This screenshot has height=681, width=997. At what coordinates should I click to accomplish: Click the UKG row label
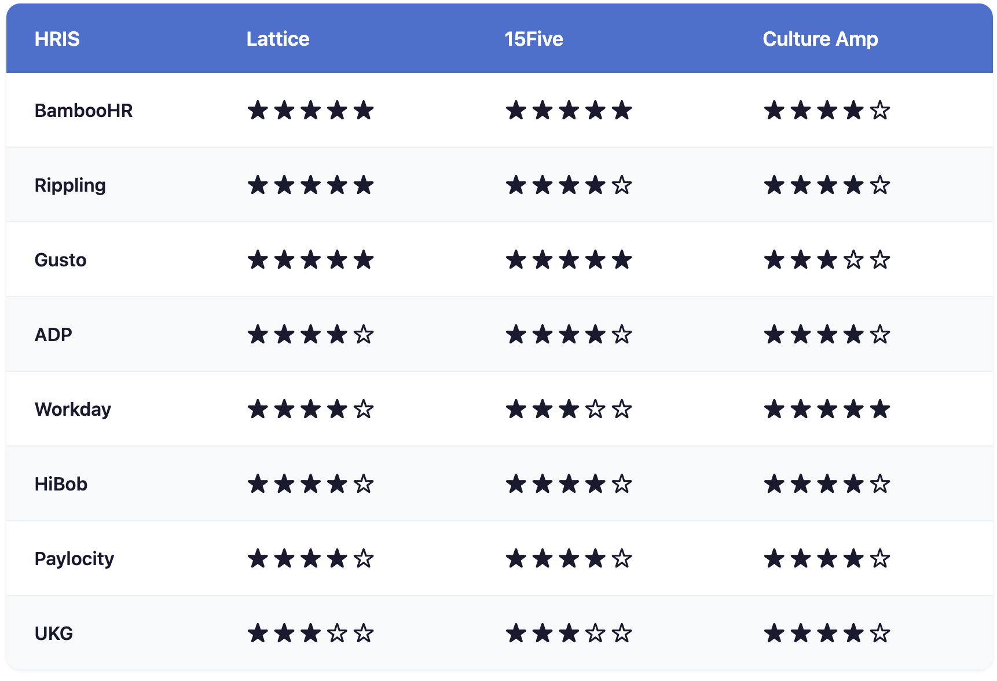tap(54, 633)
